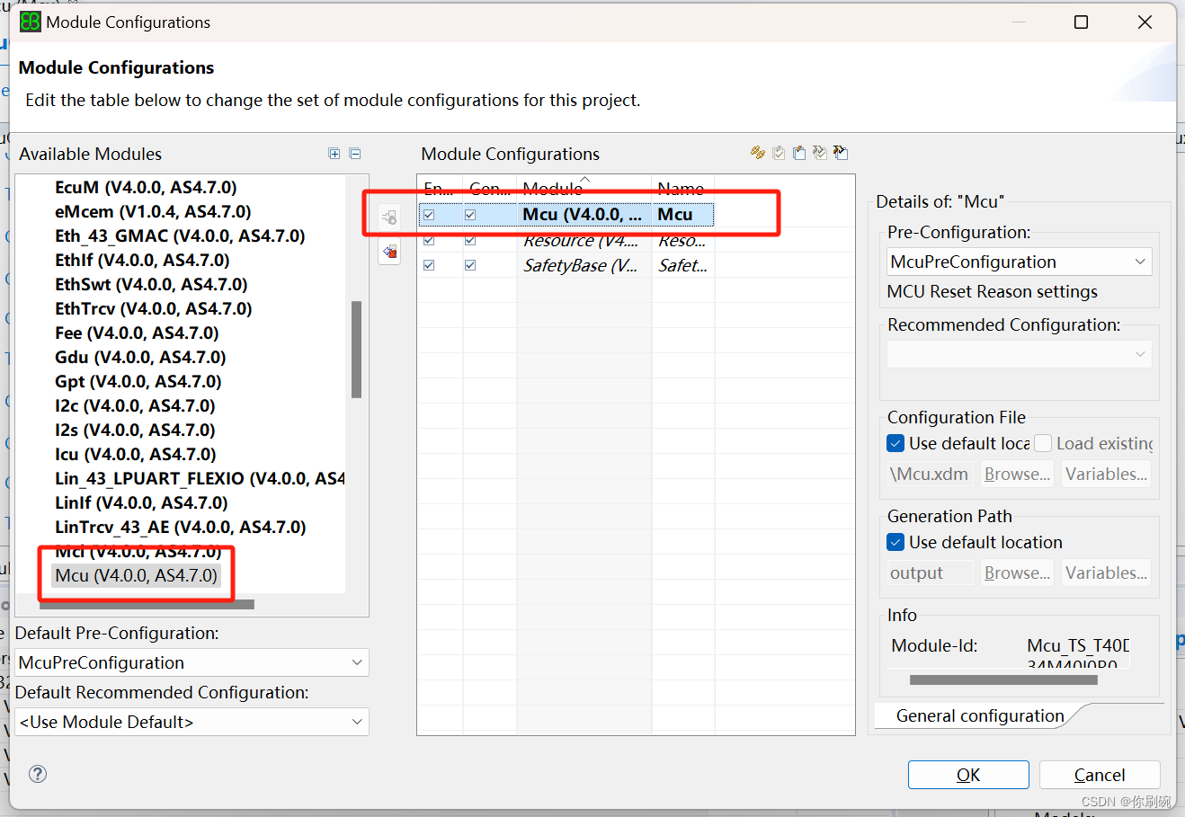Open the Default Recommended Configuration dropdown
This screenshot has height=817, width=1185.
pyautogui.click(x=192, y=722)
